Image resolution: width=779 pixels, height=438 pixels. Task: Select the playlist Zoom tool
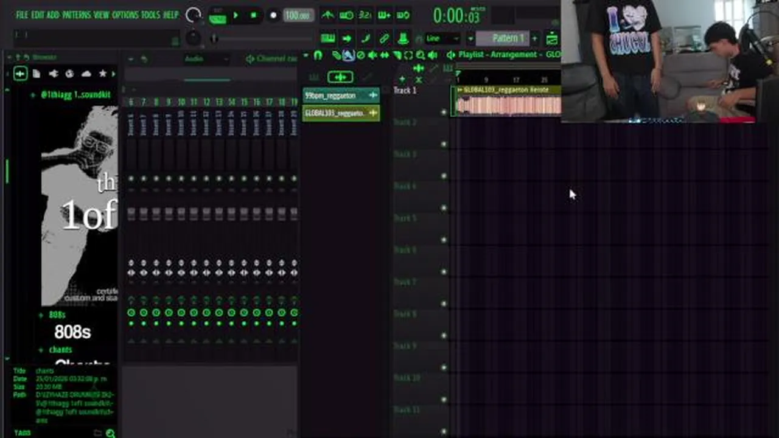[421, 55]
